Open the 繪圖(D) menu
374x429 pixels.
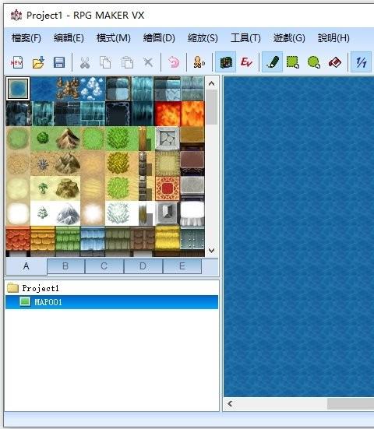click(159, 37)
